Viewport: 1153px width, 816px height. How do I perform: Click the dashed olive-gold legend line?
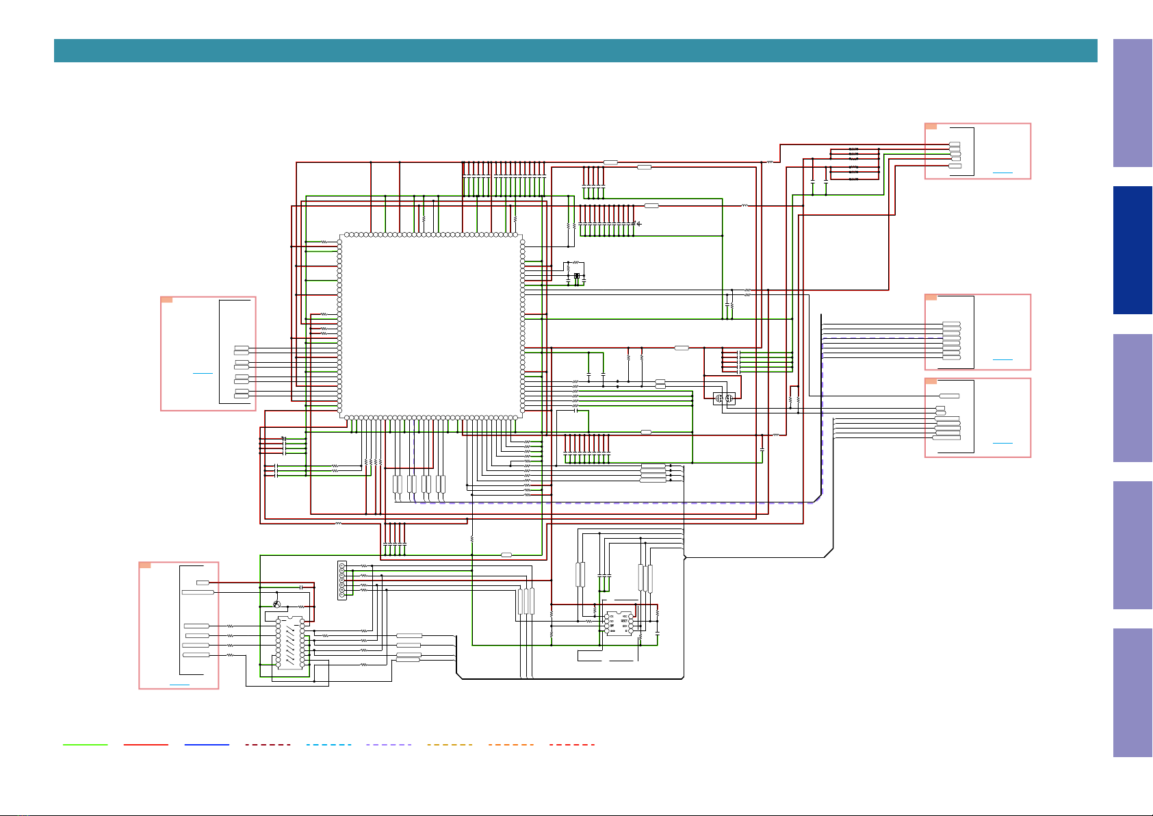[450, 745]
